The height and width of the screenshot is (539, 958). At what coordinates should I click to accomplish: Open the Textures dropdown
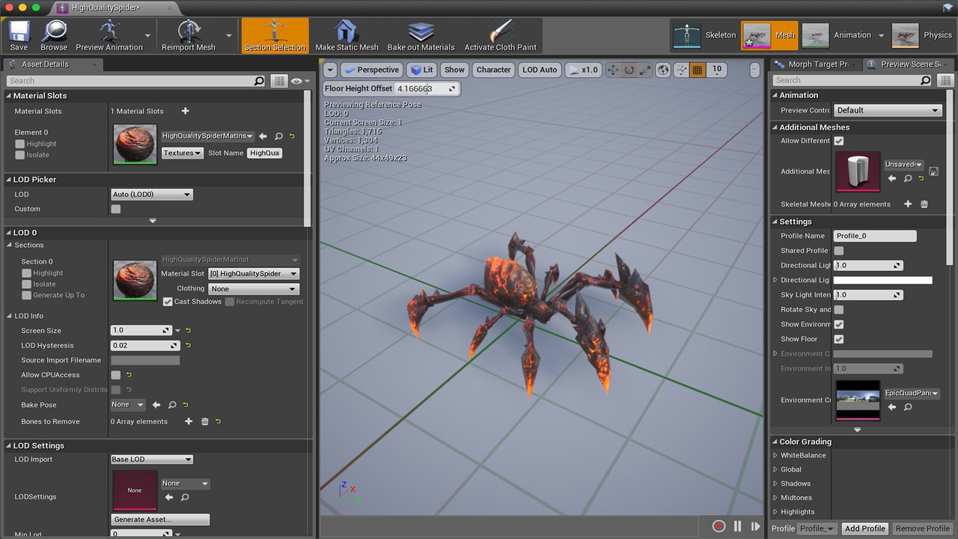tap(183, 153)
